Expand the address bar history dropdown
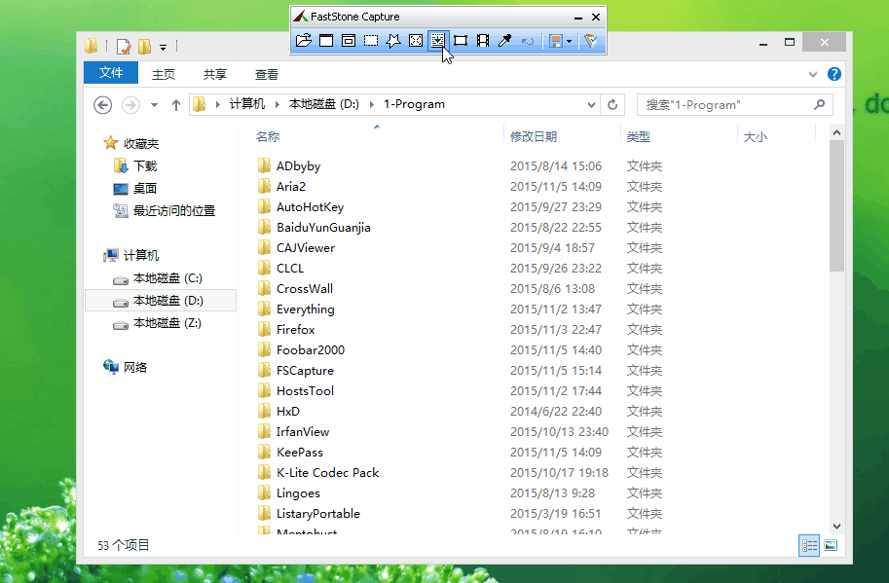The width and height of the screenshot is (889, 583). (591, 105)
